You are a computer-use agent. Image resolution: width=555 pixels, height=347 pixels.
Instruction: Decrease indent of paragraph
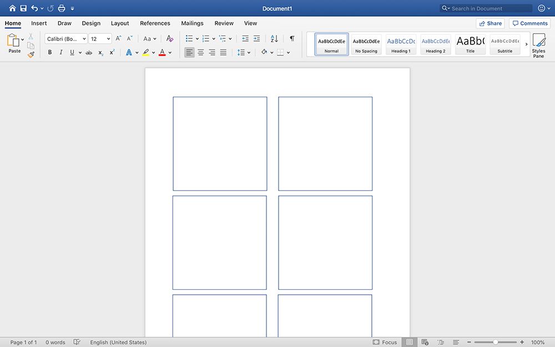click(x=245, y=38)
